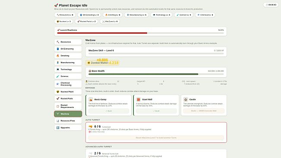Click the 54.0% launch readiness value
The height and width of the screenshot is (158, 281).
[x=221, y=30]
